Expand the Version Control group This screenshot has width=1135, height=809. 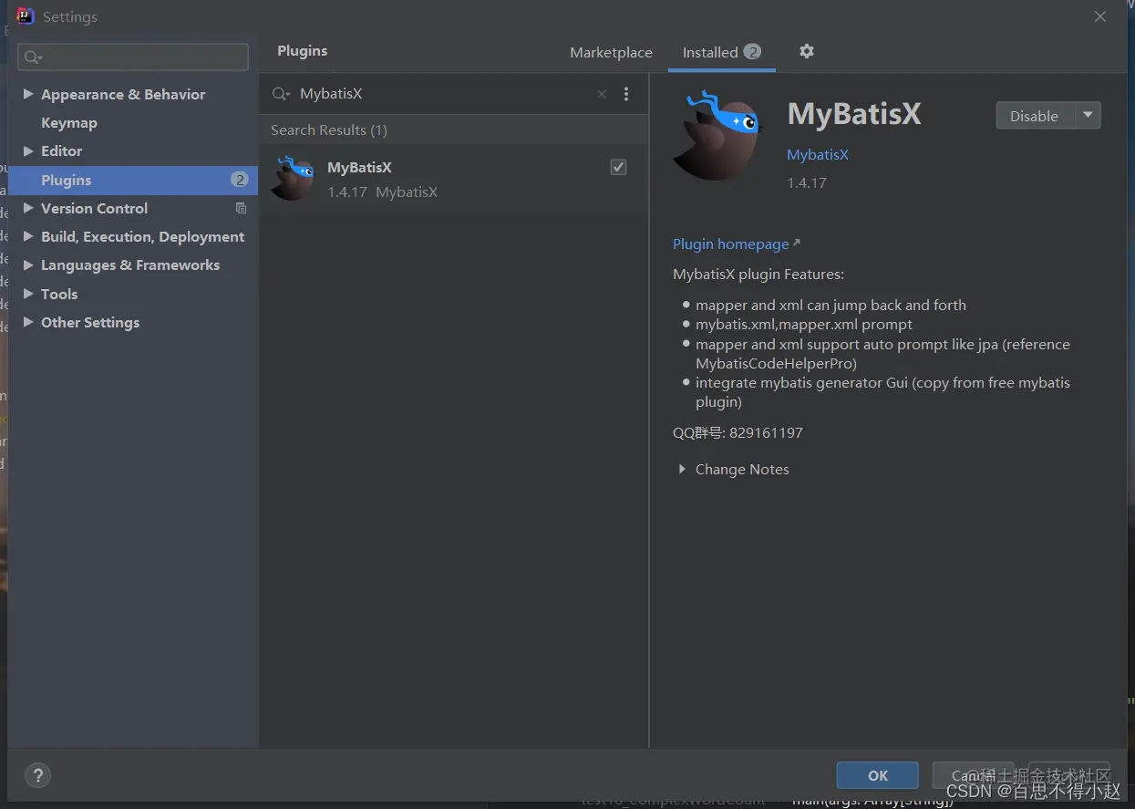[x=28, y=208]
